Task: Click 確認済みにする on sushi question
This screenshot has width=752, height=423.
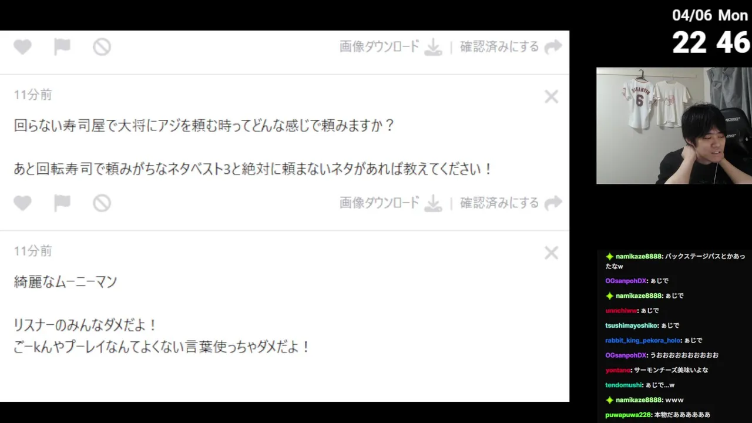Action: click(x=499, y=203)
